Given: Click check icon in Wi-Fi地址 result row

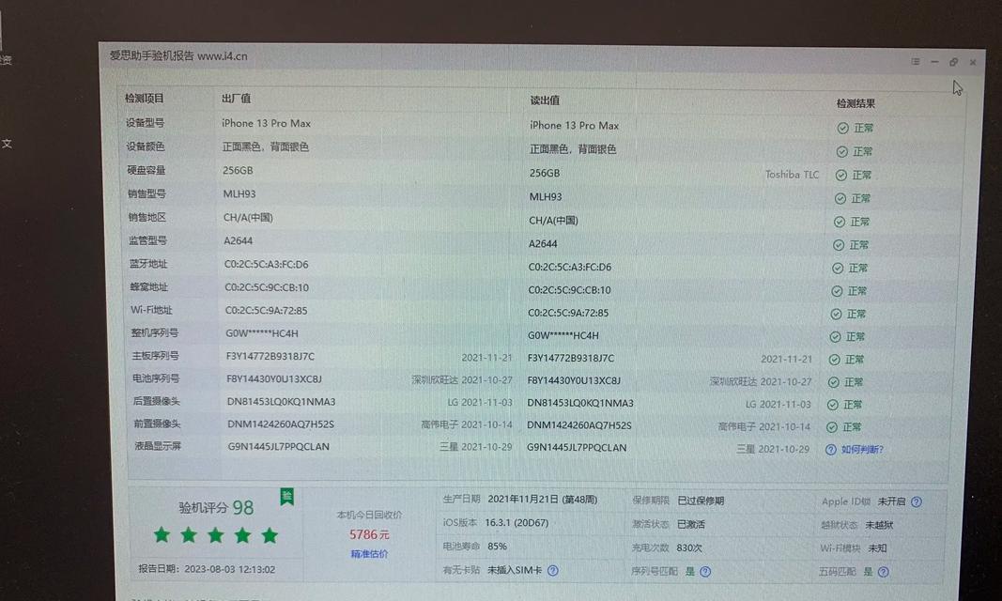Looking at the screenshot, I should pos(835,315).
